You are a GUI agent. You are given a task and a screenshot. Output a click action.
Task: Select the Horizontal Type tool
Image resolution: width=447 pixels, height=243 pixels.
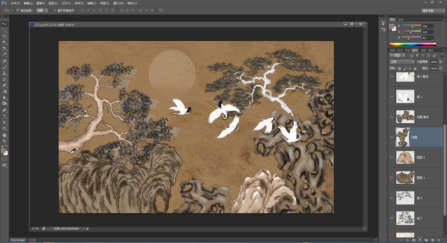[4, 116]
